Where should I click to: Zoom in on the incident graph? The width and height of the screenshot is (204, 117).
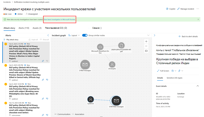pos(146,41)
